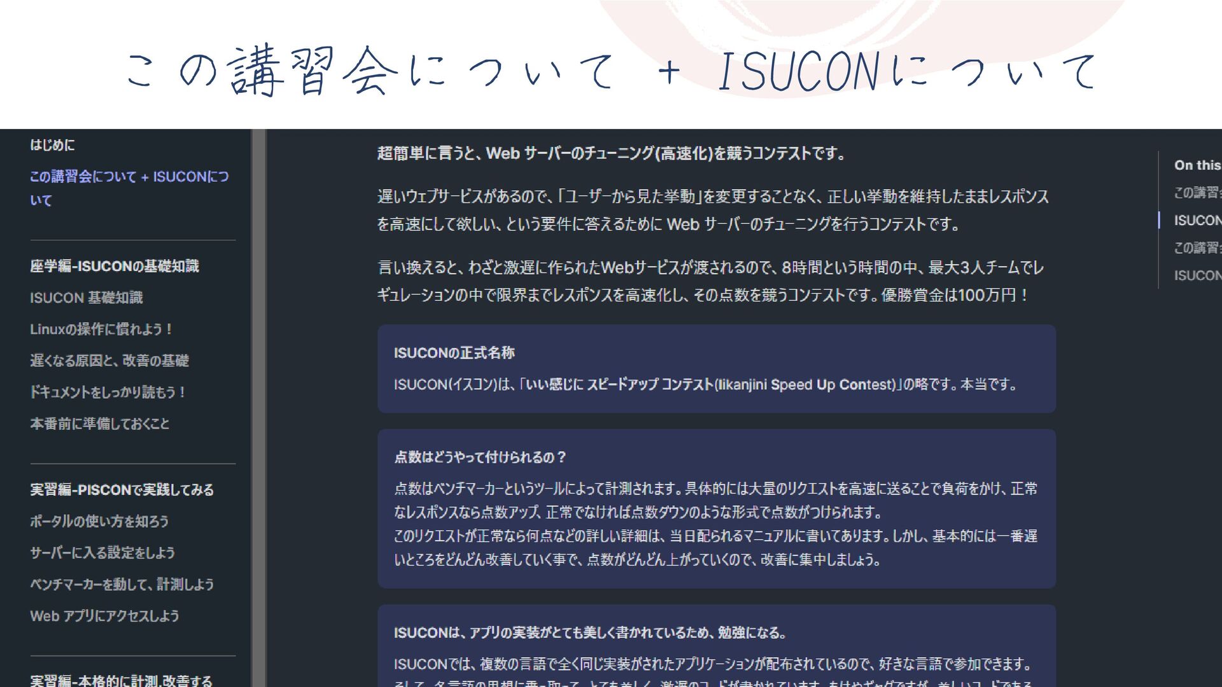Screen dimensions: 1222x687
Task: Click the On this page heading
Action: tap(1198, 165)
